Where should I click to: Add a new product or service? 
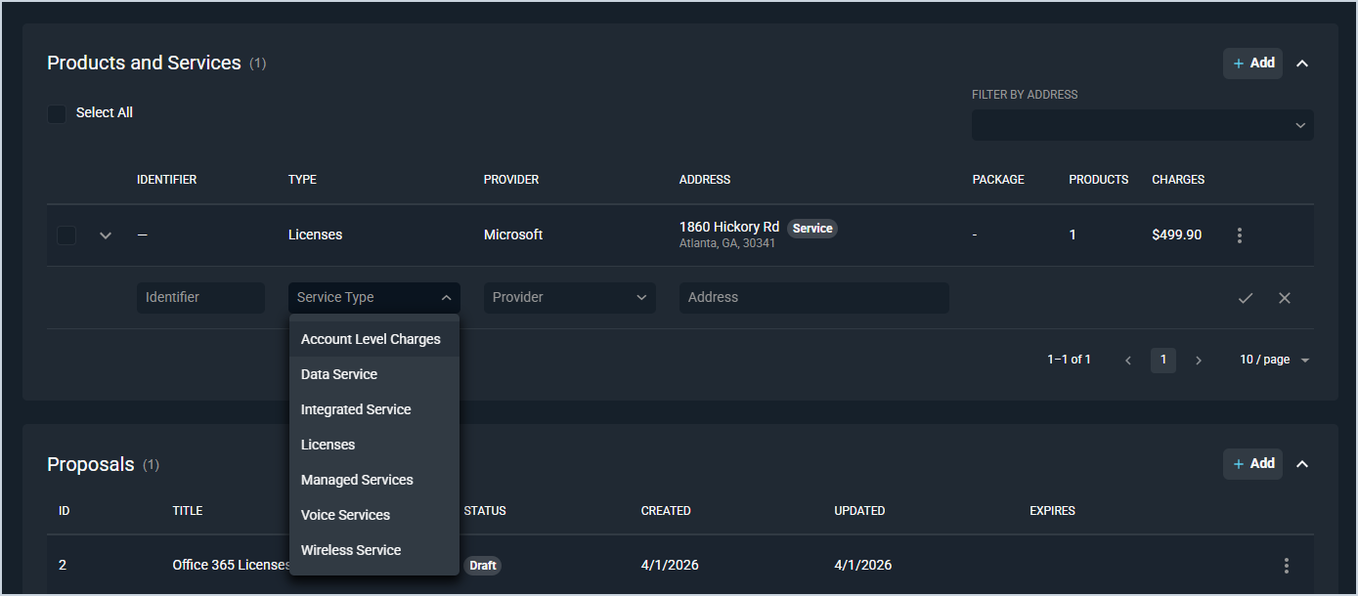1252,64
